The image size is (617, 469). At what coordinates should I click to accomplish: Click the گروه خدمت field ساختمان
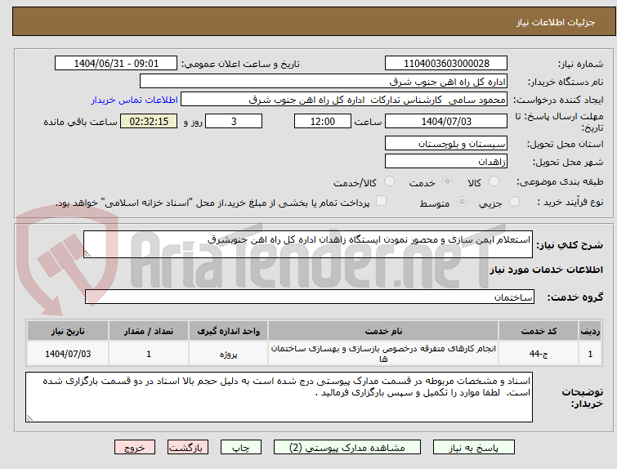(x=309, y=297)
